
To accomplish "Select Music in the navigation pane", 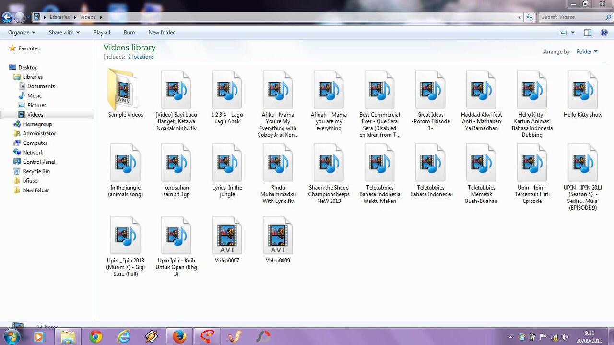I will tap(35, 95).
